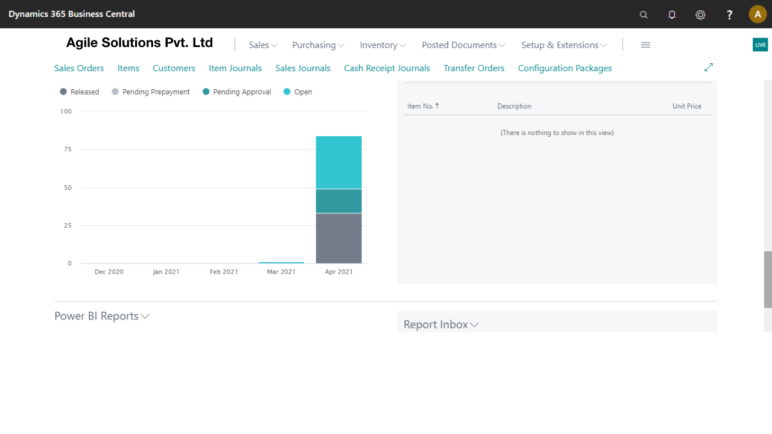772x434 pixels.
Task: Expand the Purchasing menu dropdown
Action: tap(318, 45)
